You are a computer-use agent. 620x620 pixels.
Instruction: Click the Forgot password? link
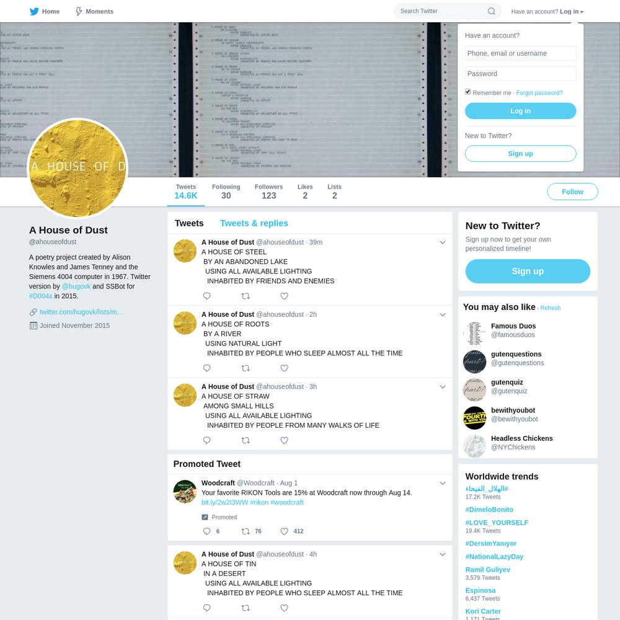click(x=539, y=92)
